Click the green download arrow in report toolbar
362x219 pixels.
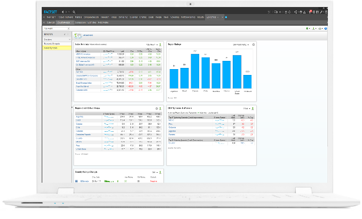[x=314, y=29]
